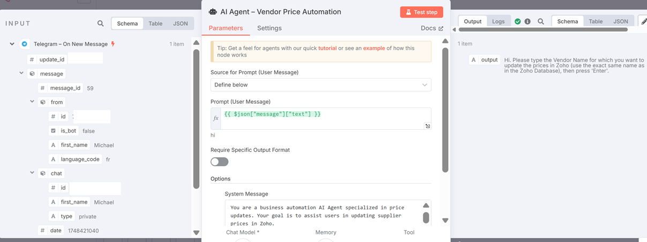Click the output panel horizontal scrollbar
647x242 pixels.
coord(543,30)
